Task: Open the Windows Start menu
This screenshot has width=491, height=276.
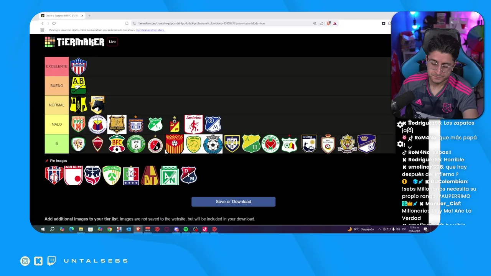Action: 43,229
